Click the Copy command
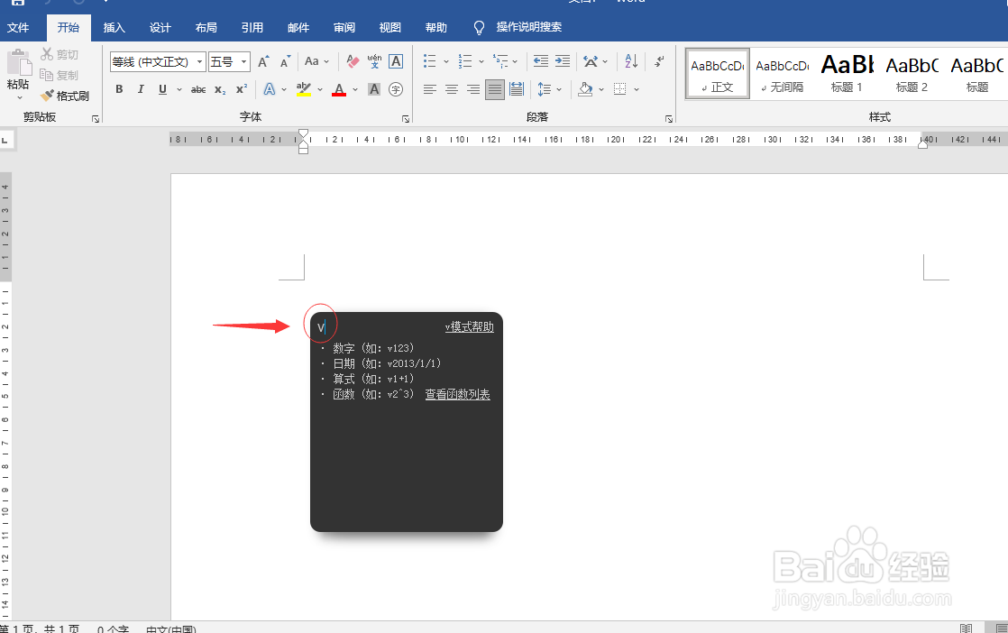 60,75
